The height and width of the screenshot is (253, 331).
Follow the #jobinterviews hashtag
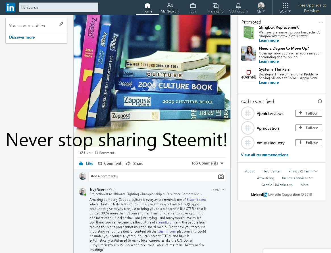(309, 113)
